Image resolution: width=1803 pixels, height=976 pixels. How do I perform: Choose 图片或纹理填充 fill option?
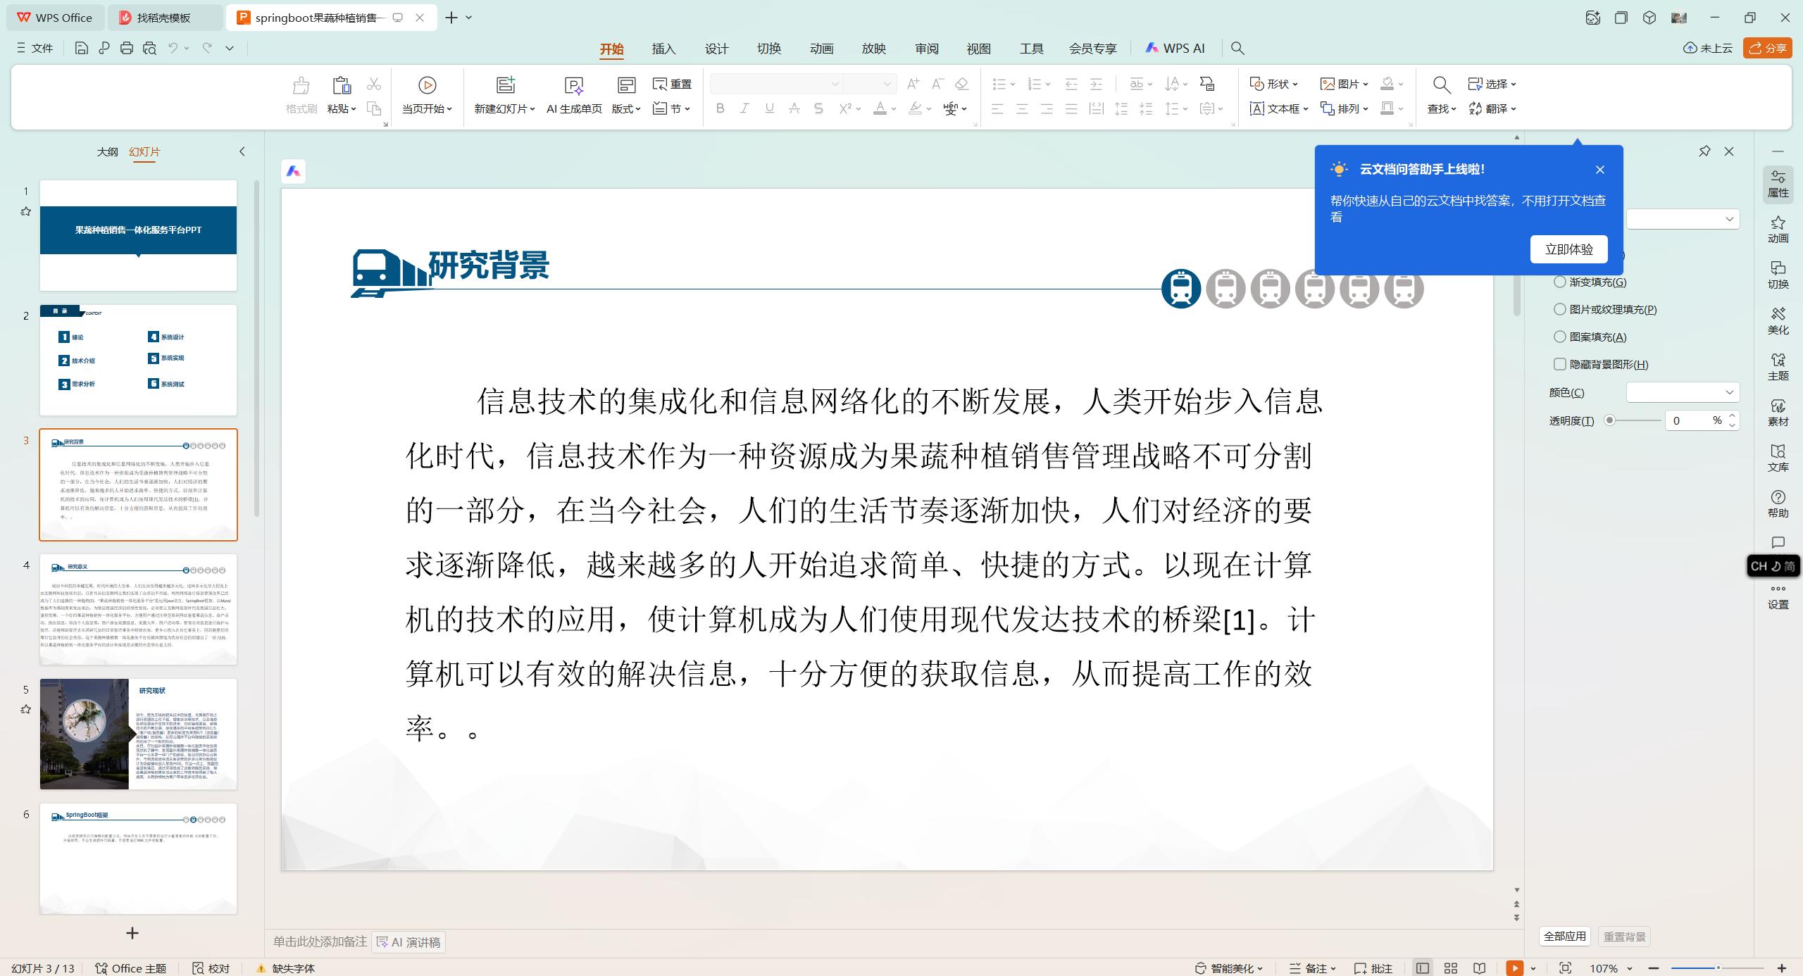pyautogui.click(x=1560, y=309)
